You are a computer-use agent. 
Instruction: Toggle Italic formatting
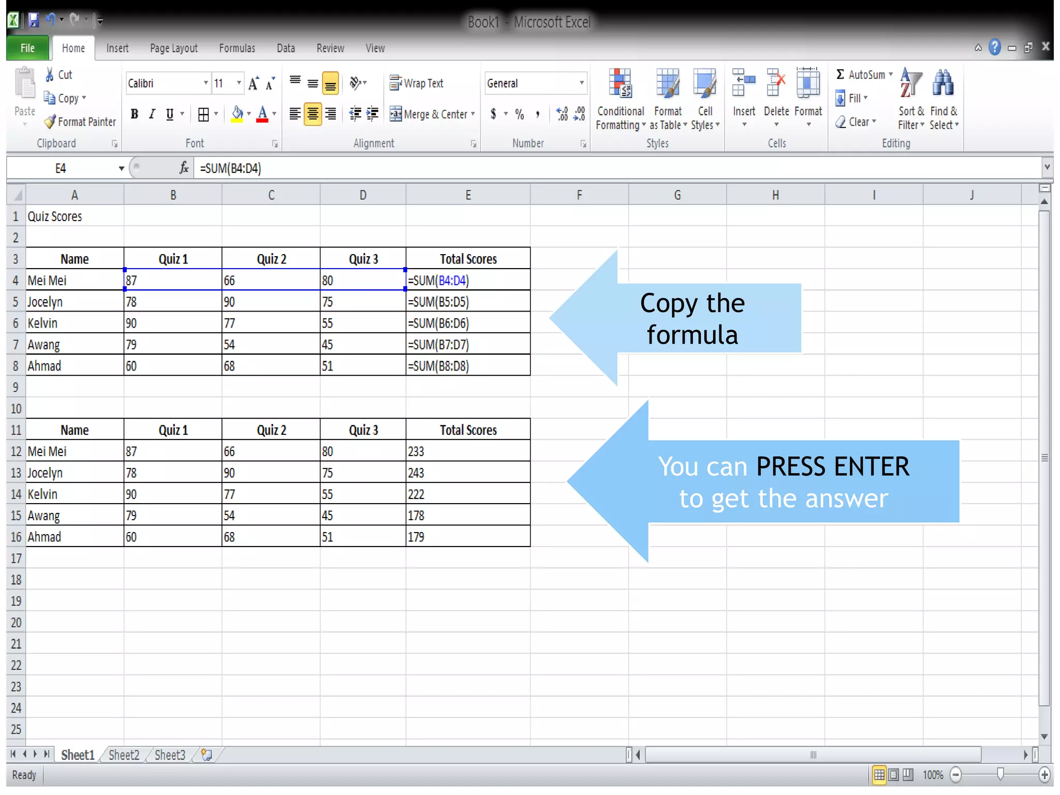click(152, 114)
